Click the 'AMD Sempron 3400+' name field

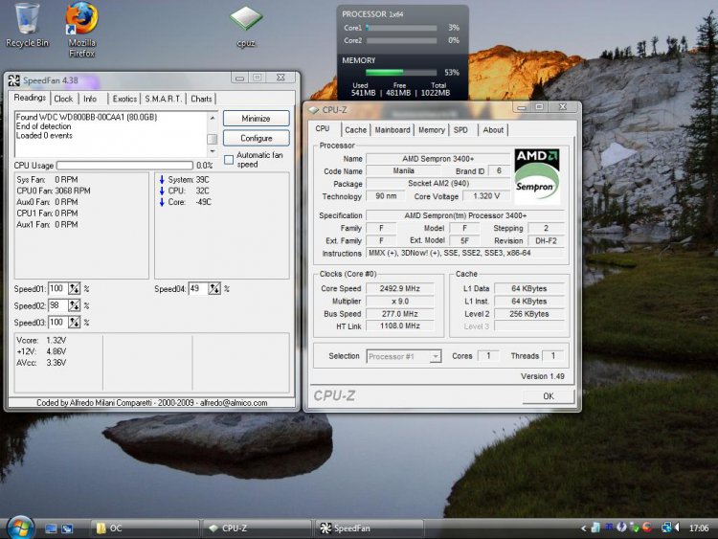click(438, 159)
